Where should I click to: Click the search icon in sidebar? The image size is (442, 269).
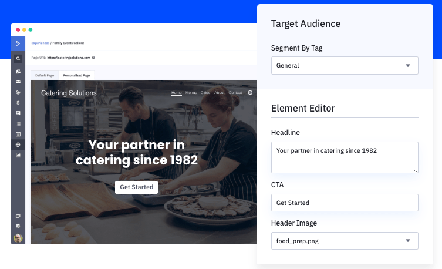point(18,59)
